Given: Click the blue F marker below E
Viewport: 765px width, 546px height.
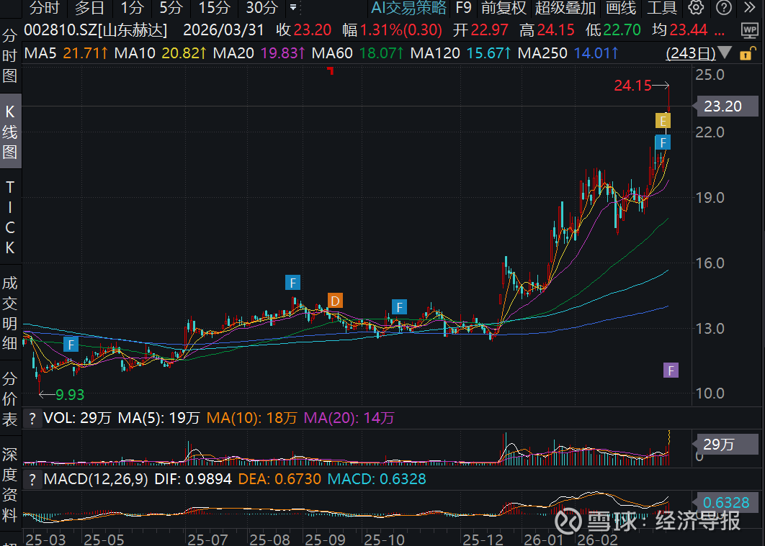Looking at the screenshot, I should click(663, 142).
